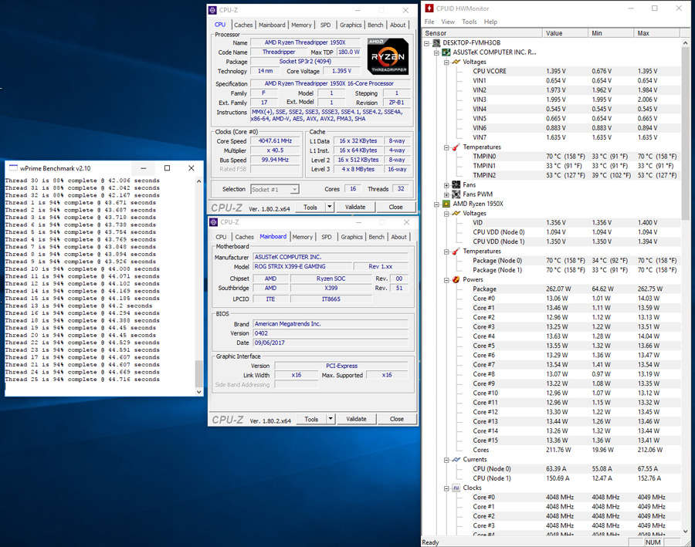Viewport: 695px width, 547px height.
Task: Minimize the HWMonitor window
Action: click(x=631, y=8)
